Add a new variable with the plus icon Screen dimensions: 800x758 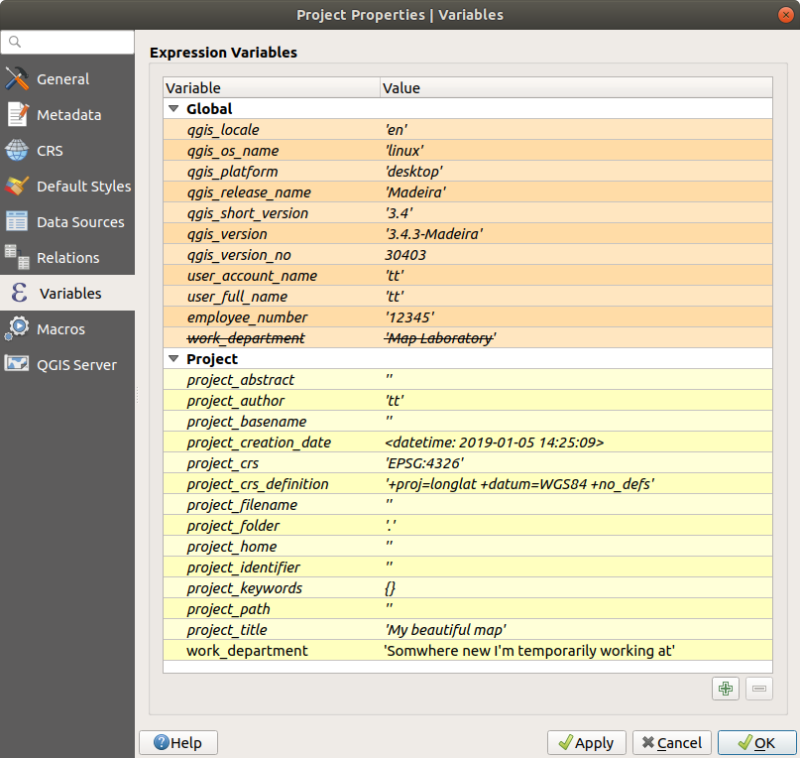725,688
